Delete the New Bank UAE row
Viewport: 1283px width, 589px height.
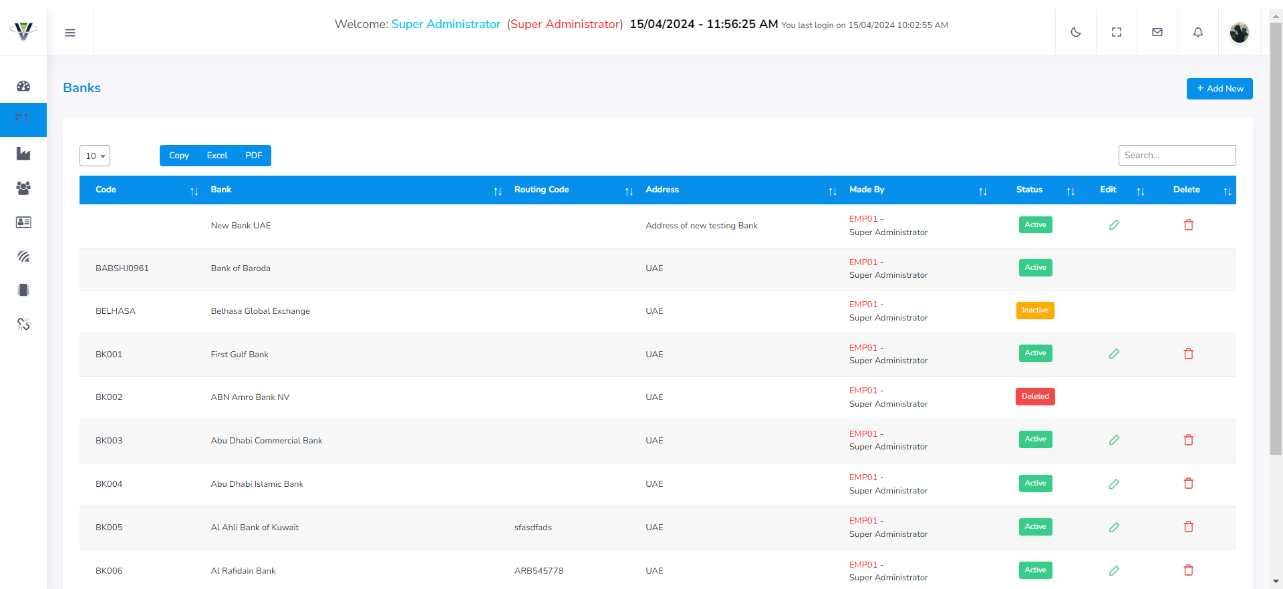[x=1189, y=225]
